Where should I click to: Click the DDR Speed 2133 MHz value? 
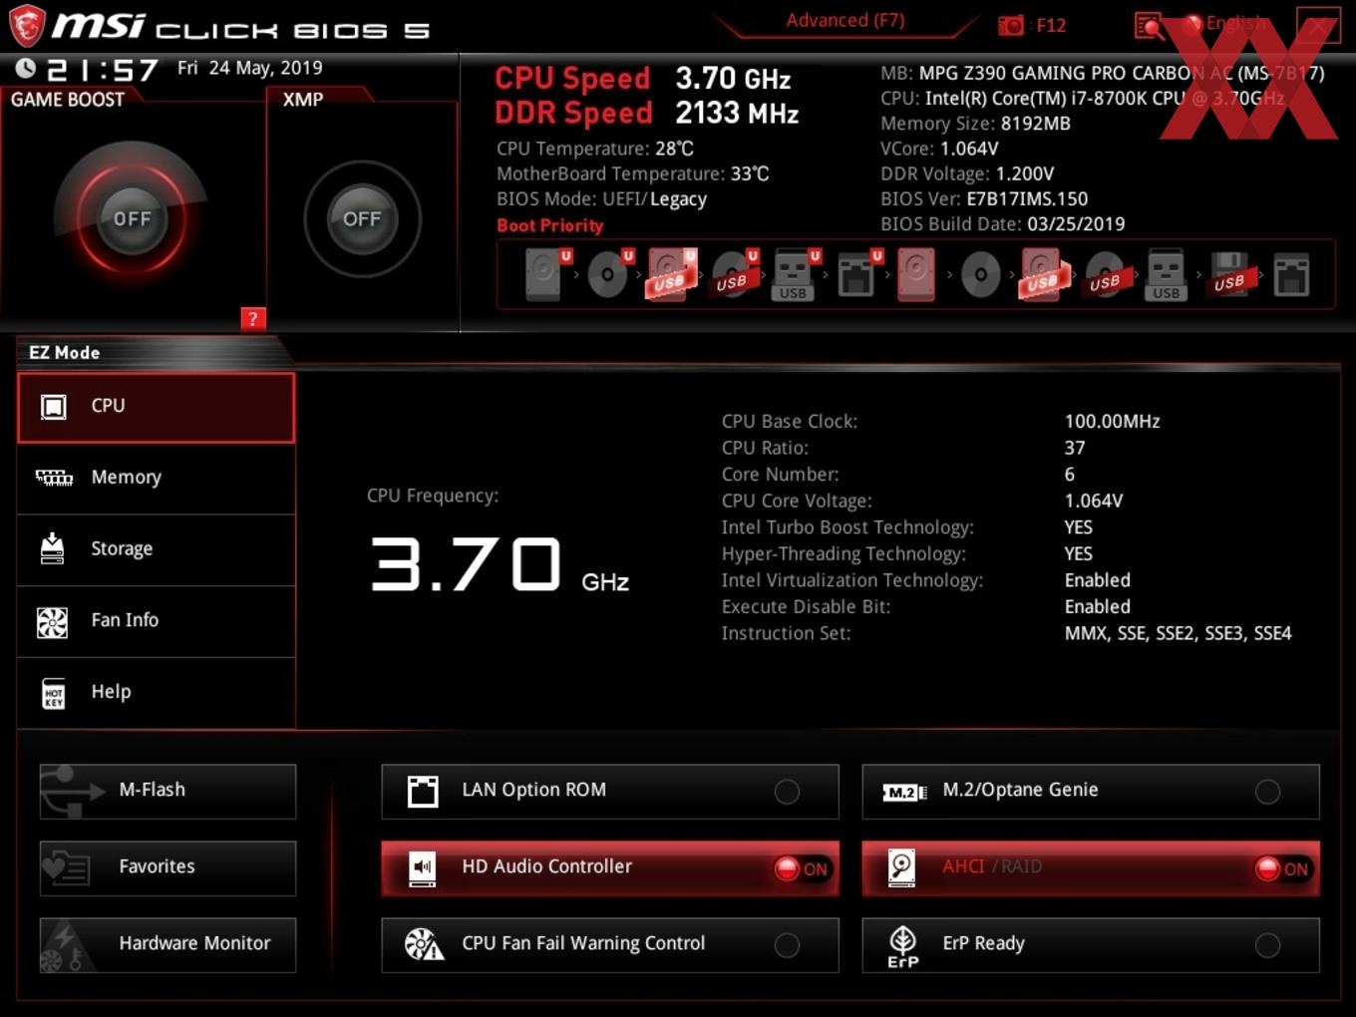[737, 113]
